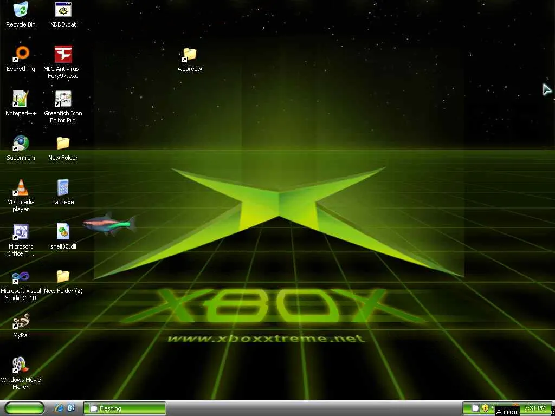This screenshot has height=416, width=555.
Task: Click the second Quick Launch icon beside Internet Explorer
Action: click(71, 408)
